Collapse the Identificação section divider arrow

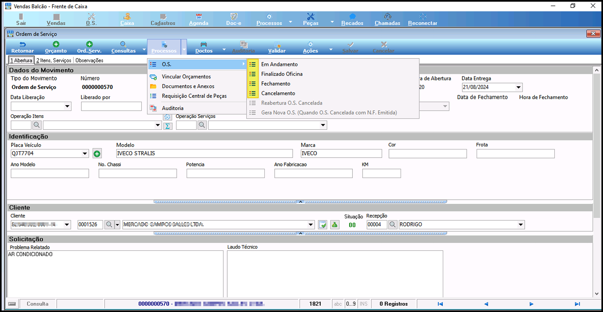(x=300, y=202)
